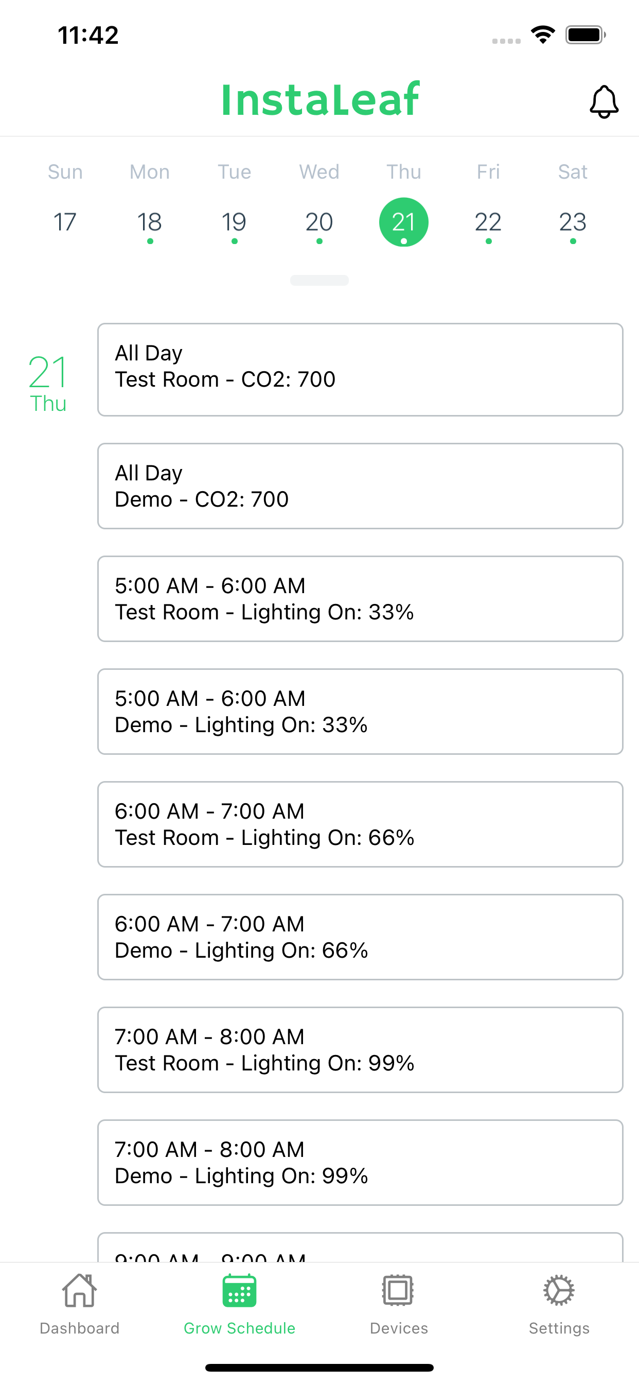Open the Settings gear icon
639x1384 pixels.
pos(559,1290)
